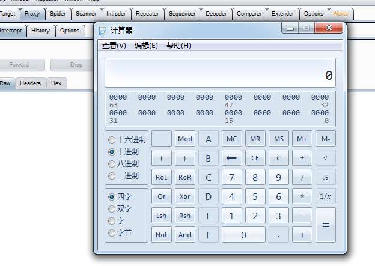The width and height of the screenshot is (375, 266).
Task: Click the wide 0 key
Action: coord(243,235)
